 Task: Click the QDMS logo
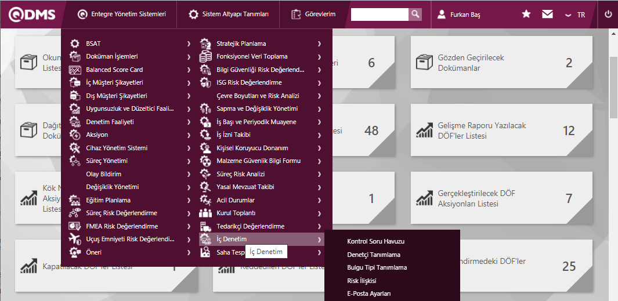32,14
